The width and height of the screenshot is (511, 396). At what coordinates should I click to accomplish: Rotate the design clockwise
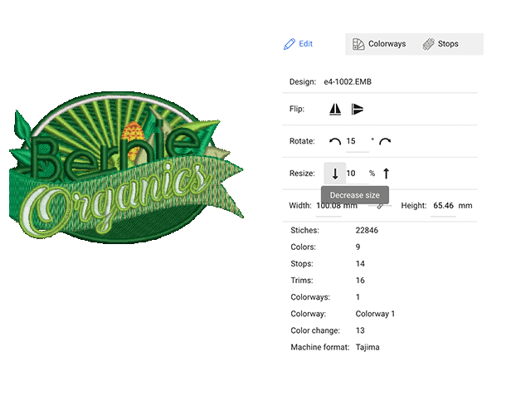(385, 142)
